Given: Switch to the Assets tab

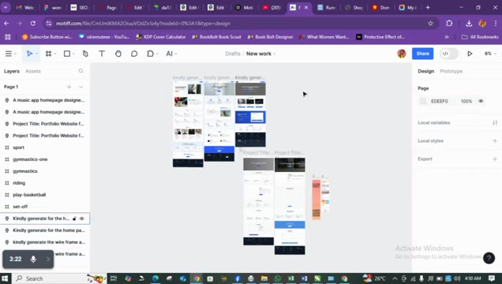Looking at the screenshot, I should tap(33, 71).
